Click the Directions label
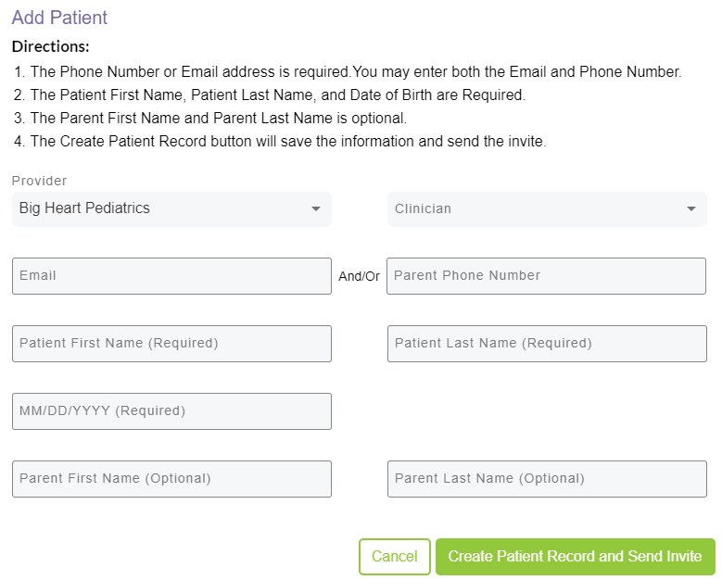 [x=50, y=46]
